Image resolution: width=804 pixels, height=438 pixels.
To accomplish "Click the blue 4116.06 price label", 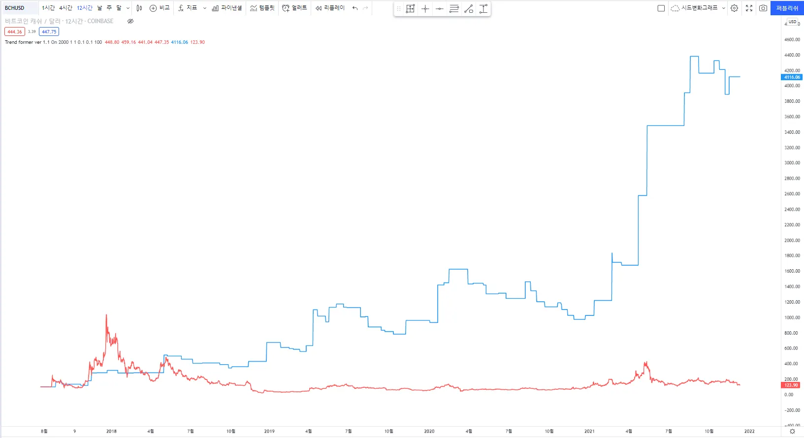I will (792, 77).
